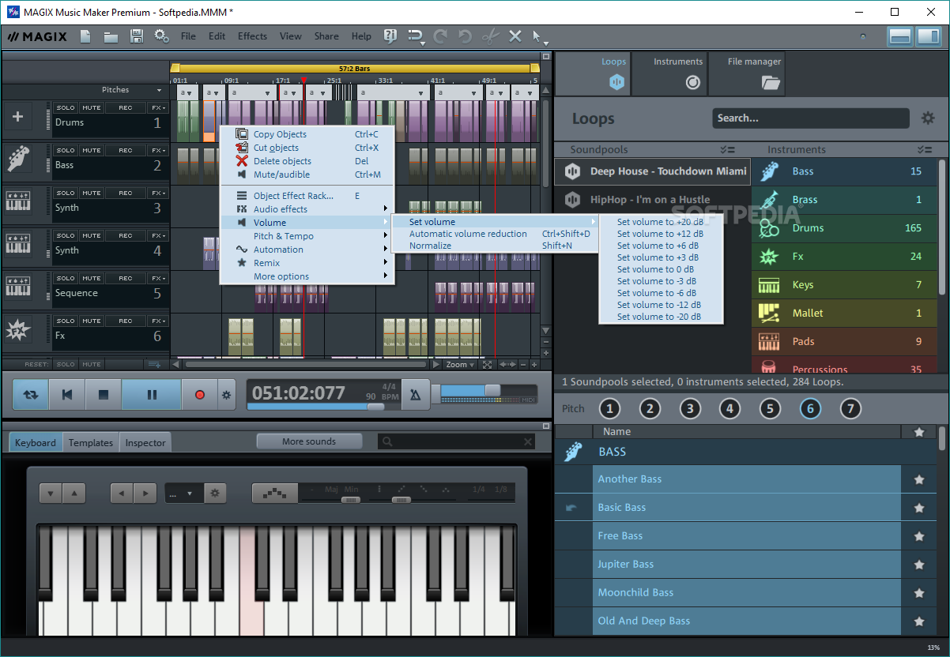The width and height of the screenshot is (950, 657).
Task: Pause playback with the pause button
Action: [x=152, y=394]
